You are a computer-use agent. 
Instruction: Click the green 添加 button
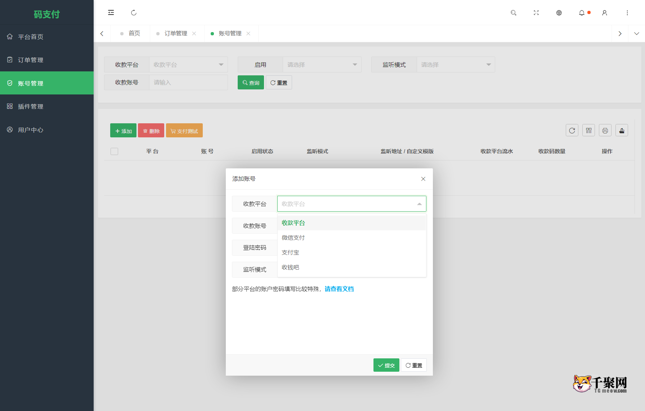coord(123,131)
